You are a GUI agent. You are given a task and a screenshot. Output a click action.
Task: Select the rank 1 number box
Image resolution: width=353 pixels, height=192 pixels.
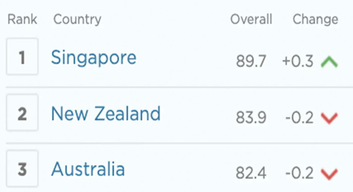click(x=22, y=57)
